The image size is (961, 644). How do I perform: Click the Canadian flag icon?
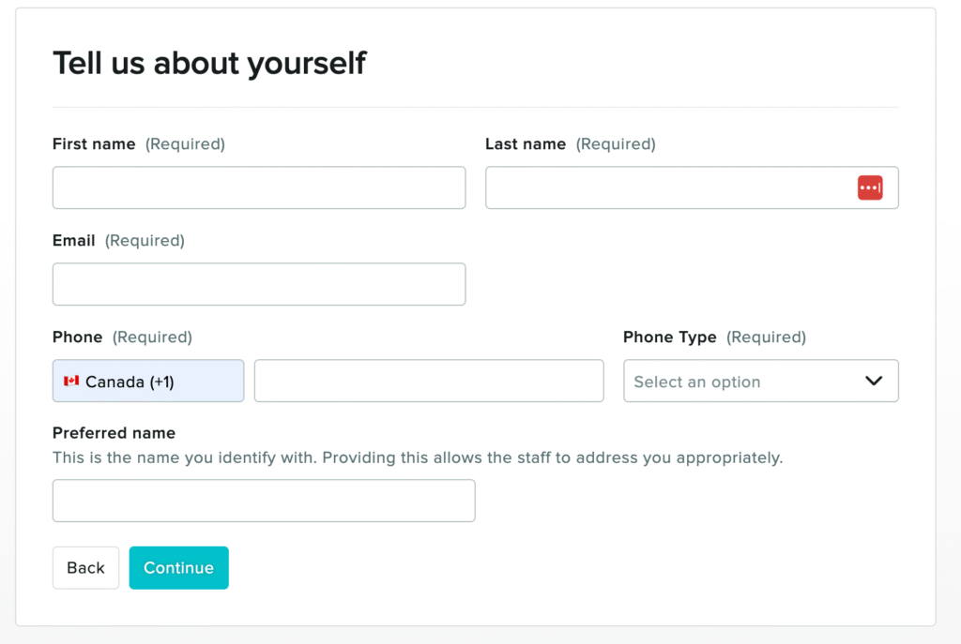pyautogui.click(x=71, y=382)
